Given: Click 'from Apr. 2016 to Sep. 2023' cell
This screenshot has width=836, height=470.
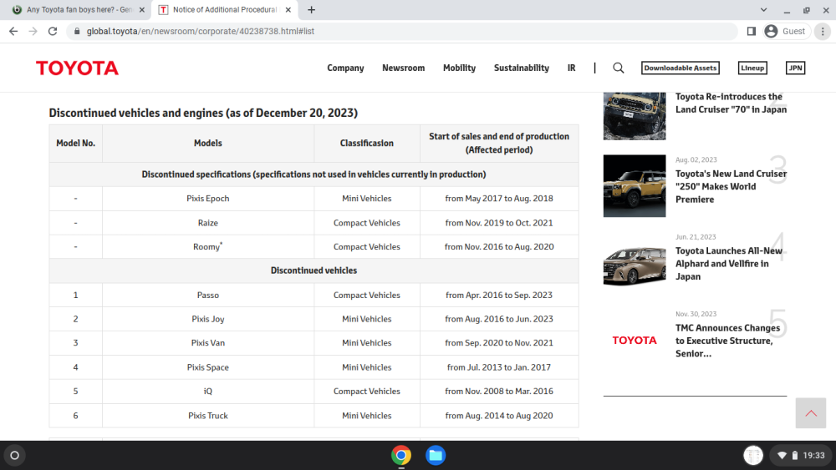Looking at the screenshot, I should point(499,295).
